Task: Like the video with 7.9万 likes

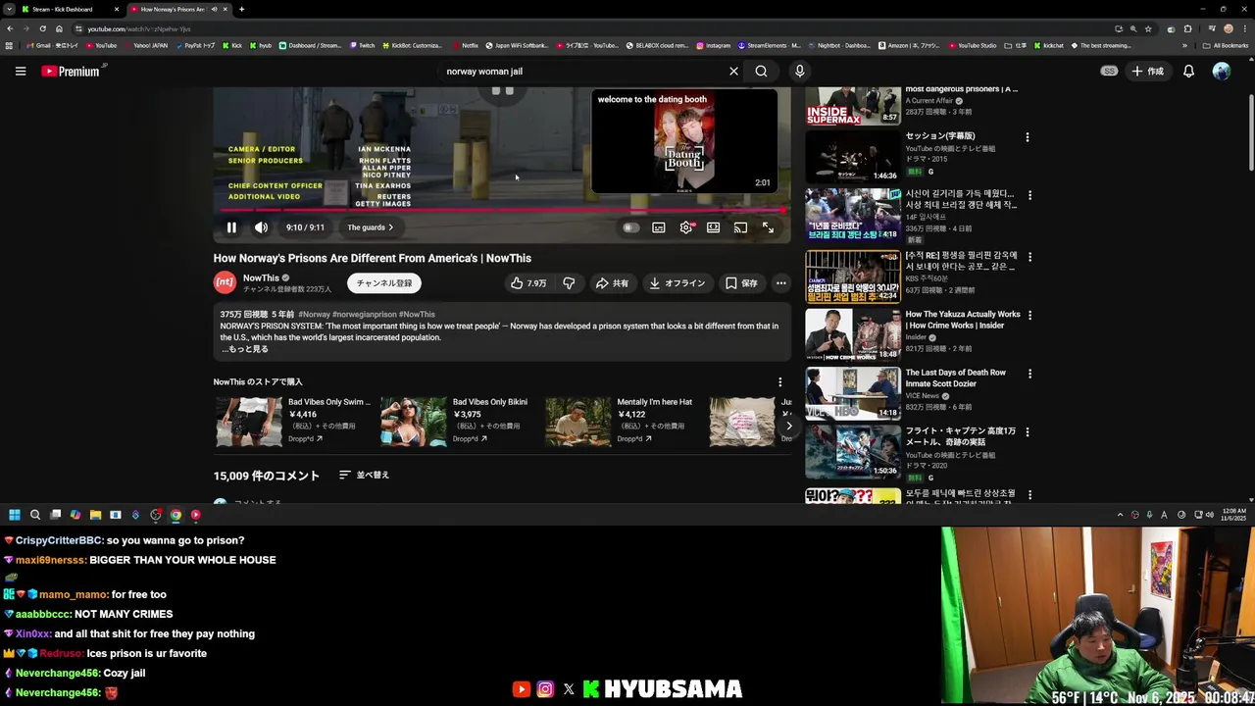Action: [x=528, y=283]
